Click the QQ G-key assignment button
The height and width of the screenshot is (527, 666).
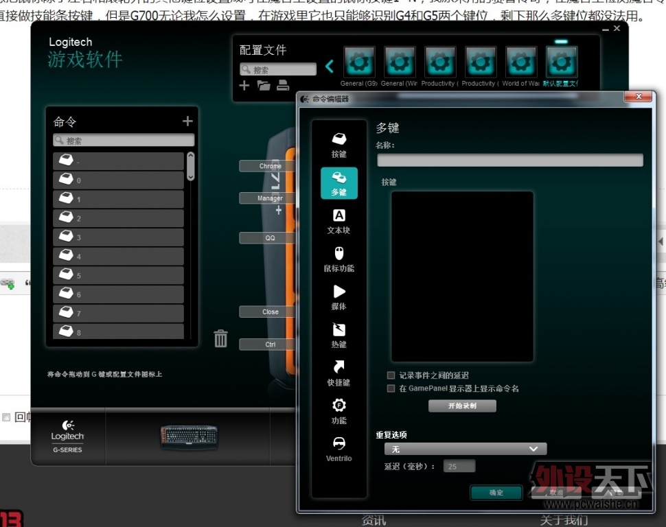point(266,238)
